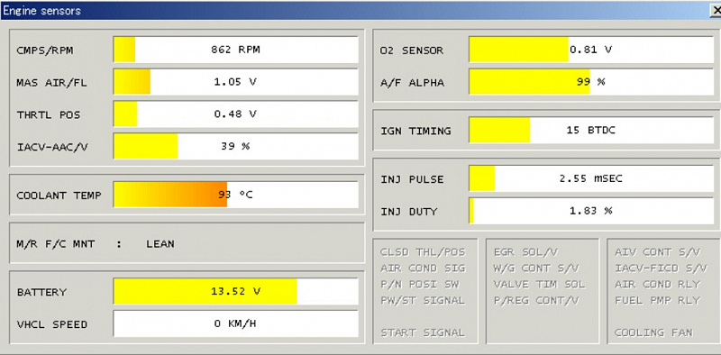This screenshot has height=355, width=721.
Task: Click the LEAN status value
Action: click(x=160, y=243)
